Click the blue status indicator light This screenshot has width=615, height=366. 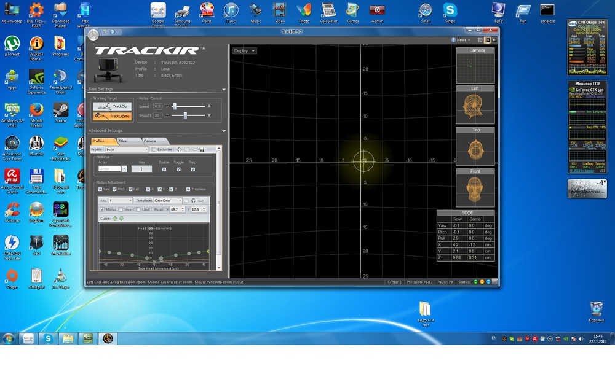pyautogui.click(x=488, y=282)
